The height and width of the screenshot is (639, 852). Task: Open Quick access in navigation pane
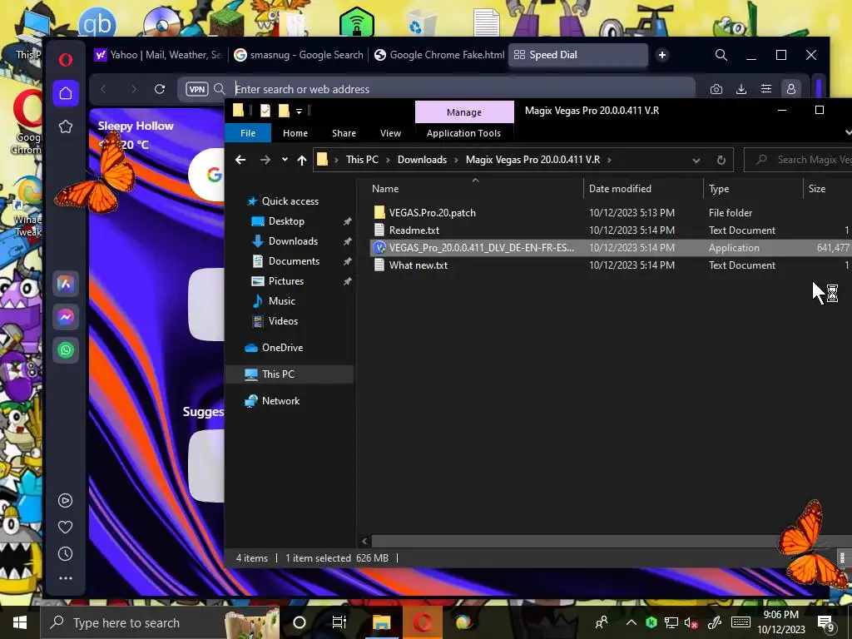click(290, 201)
